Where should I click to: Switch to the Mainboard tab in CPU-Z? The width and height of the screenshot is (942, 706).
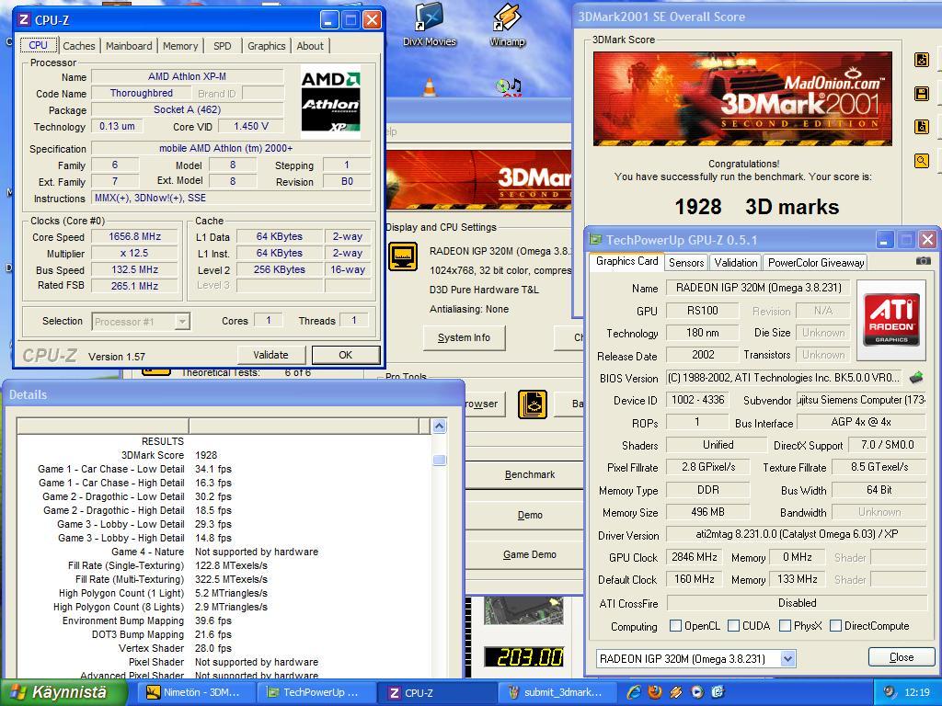tap(129, 46)
